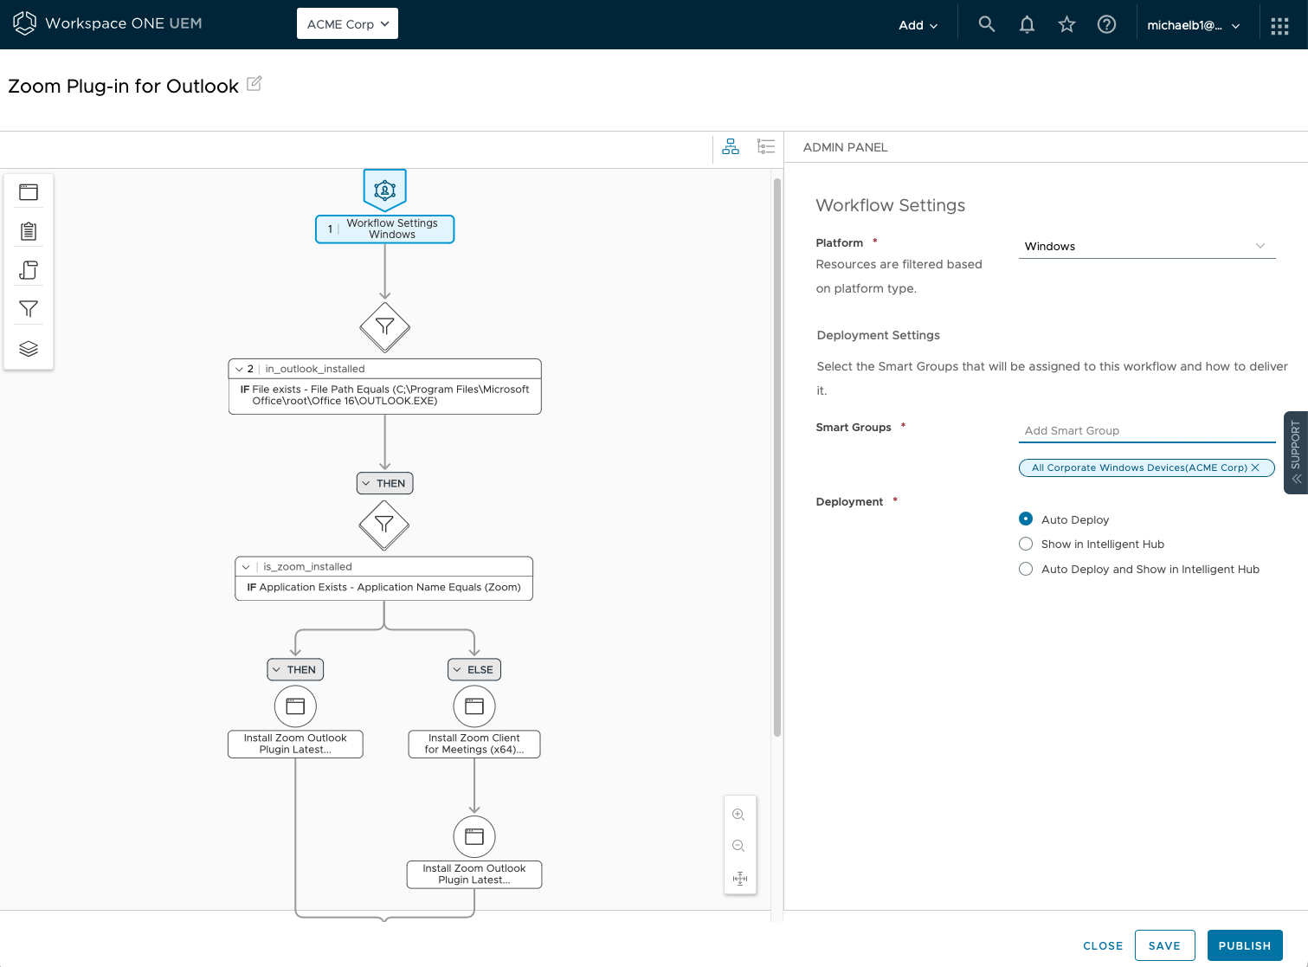Select the clipboard icon in left palette
Screen dimensions: 1308x967
pyautogui.click(x=29, y=231)
